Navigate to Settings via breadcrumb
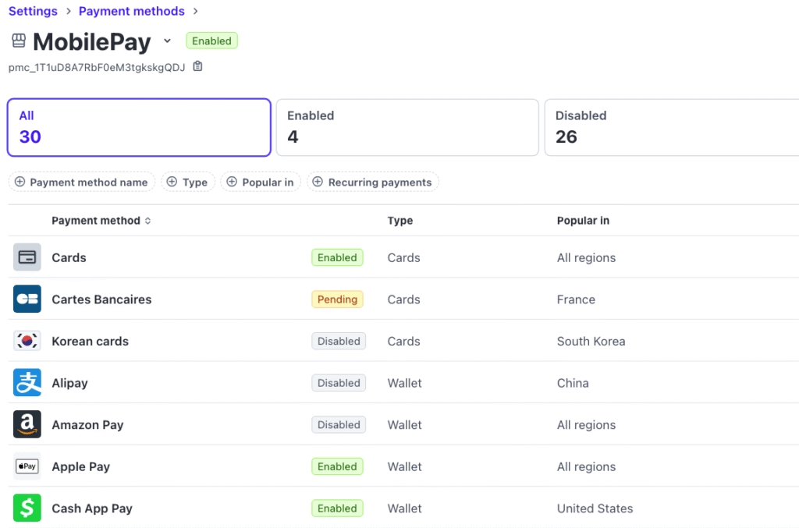This screenshot has width=799, height=528. 33,11
